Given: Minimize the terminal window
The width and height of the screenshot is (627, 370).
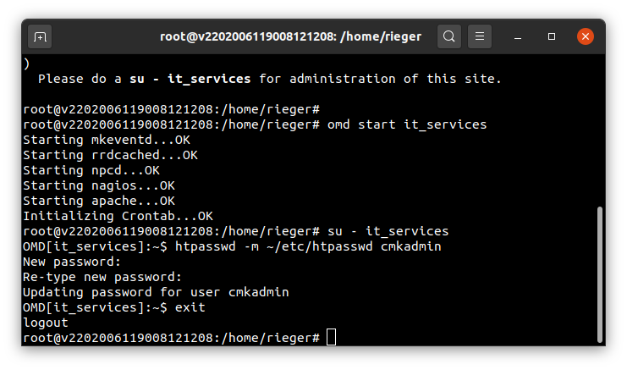Looking at the screenshot, I should click(518, 36).
